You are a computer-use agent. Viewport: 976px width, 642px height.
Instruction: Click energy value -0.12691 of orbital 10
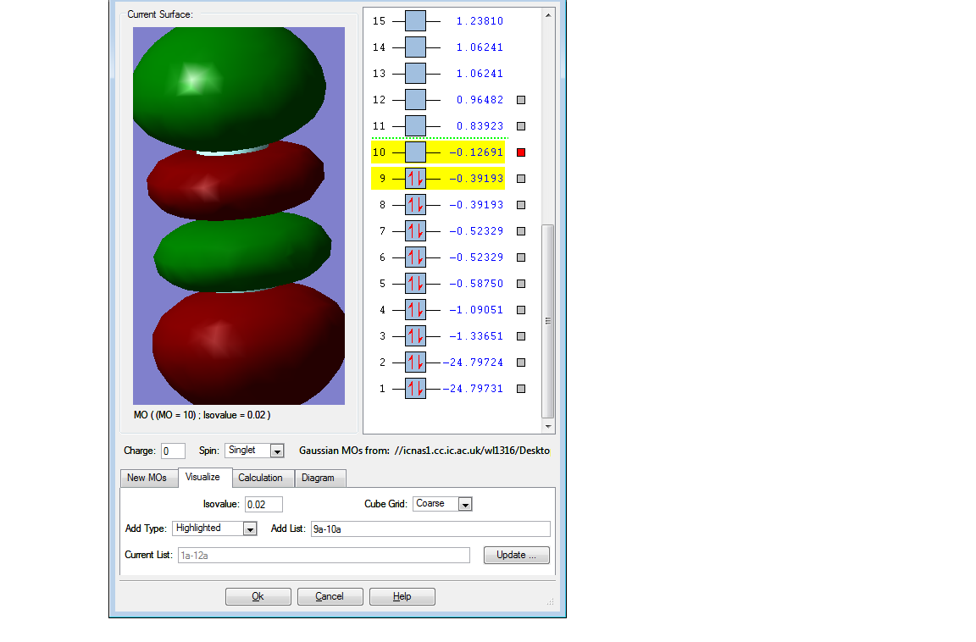[x=476, y=152]
